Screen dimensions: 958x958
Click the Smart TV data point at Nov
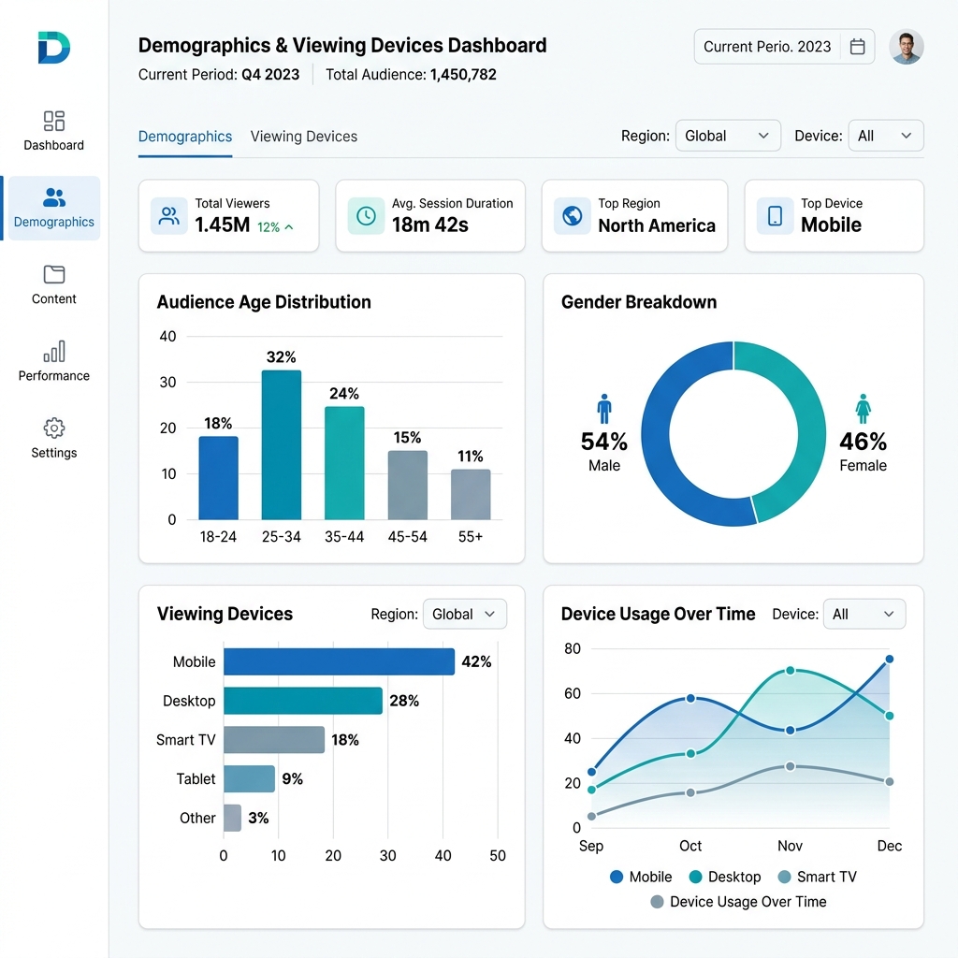tap(790, 766)
